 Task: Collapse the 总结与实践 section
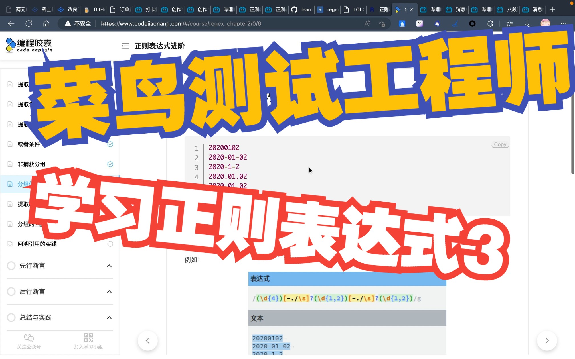coord(109,317)
